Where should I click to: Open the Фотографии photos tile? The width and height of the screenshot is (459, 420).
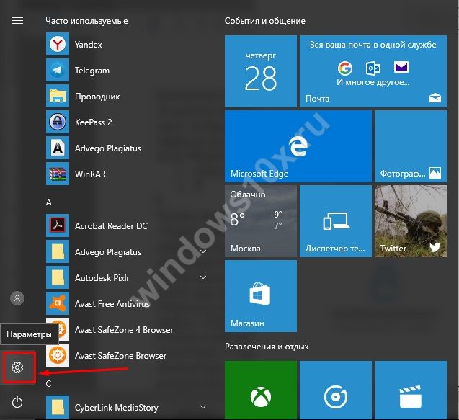[x=411, y=146]
